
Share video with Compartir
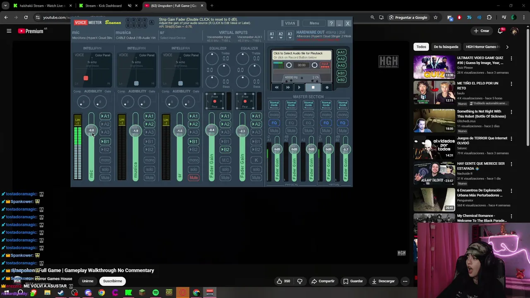[323, 281]
